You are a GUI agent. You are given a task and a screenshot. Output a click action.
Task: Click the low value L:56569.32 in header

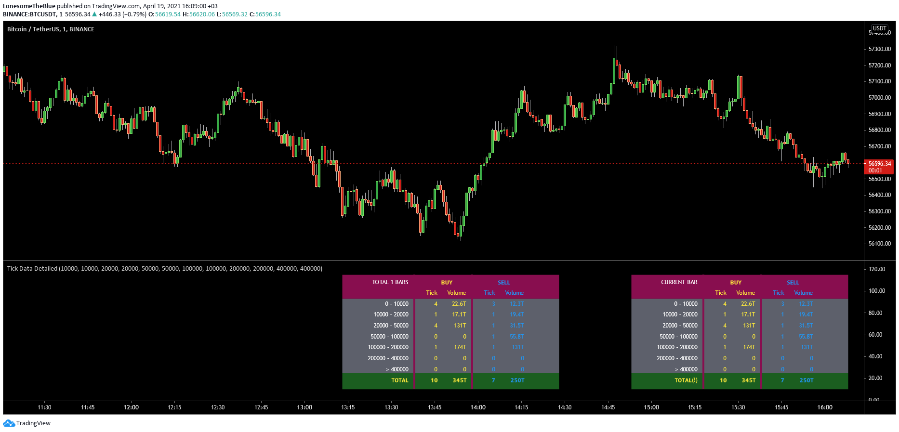pos(232,14)
